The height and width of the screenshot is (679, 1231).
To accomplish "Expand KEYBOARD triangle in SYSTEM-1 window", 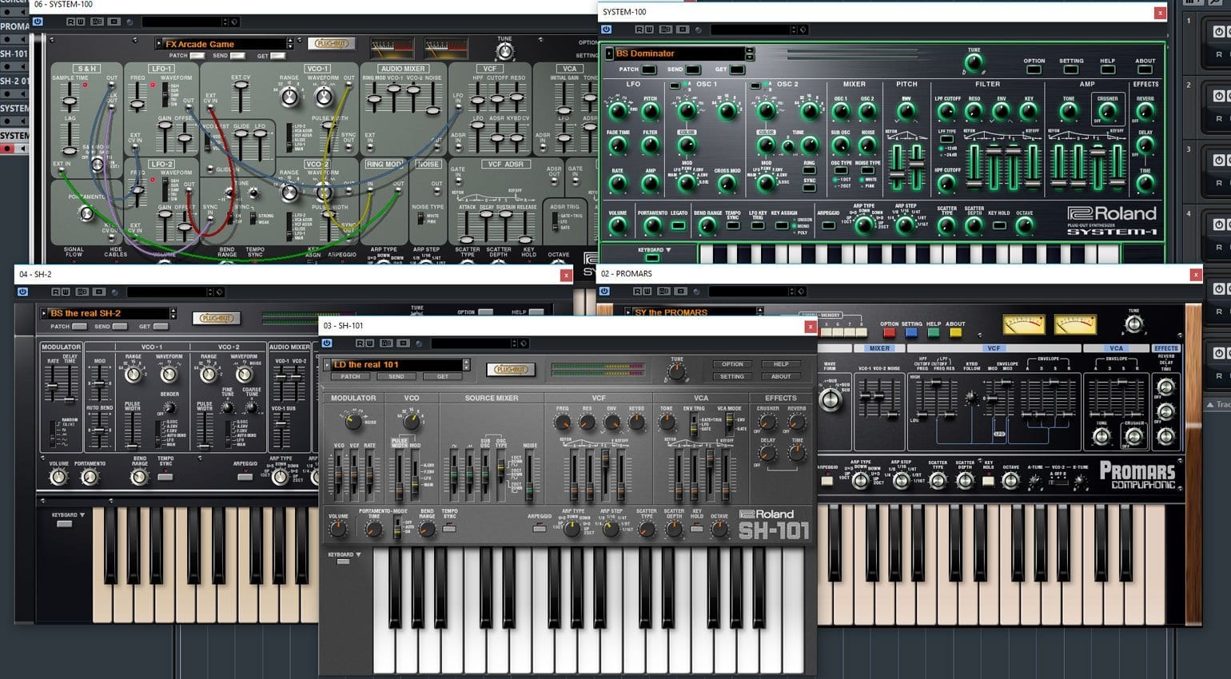I will (x=668, y=250).
